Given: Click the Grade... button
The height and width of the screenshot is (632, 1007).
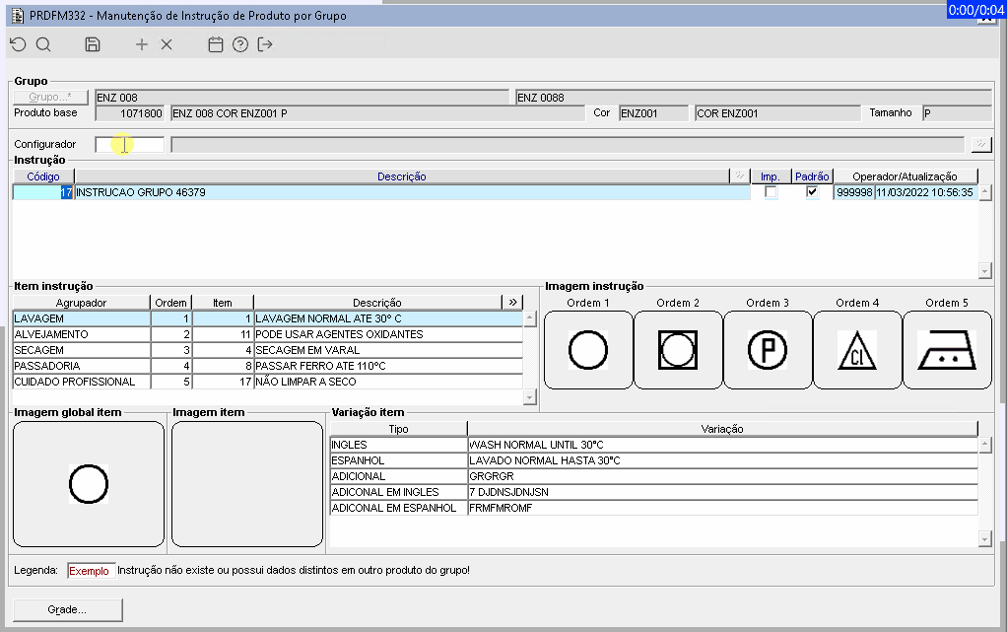Looking at the screenshot, I should 67,609.
